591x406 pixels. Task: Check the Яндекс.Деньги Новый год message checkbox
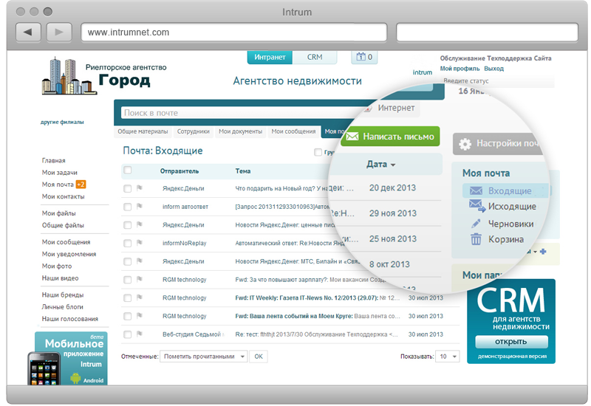128,188
